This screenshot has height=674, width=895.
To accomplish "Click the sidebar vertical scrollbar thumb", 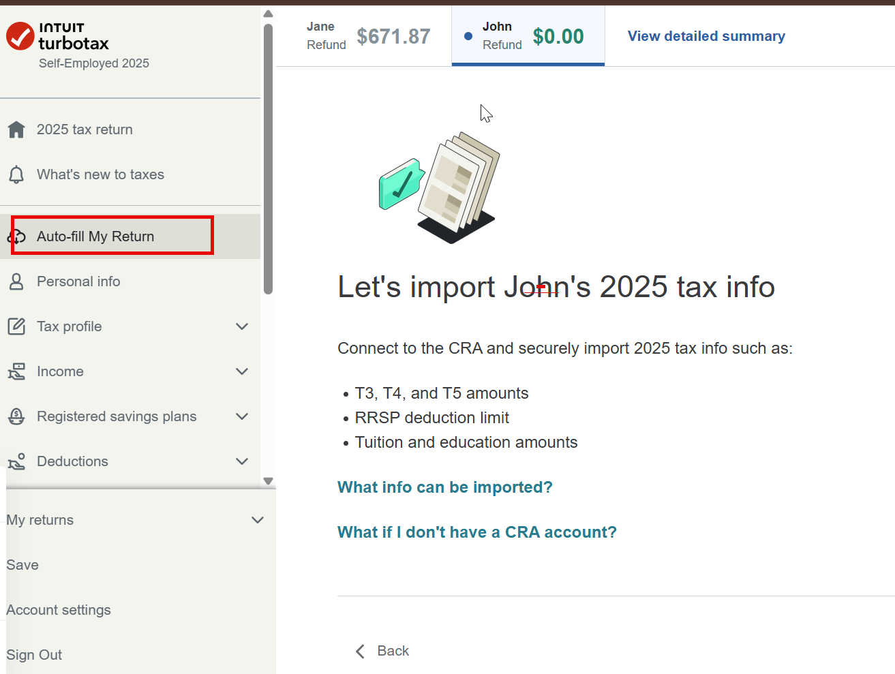I will [x=269, y=157].
